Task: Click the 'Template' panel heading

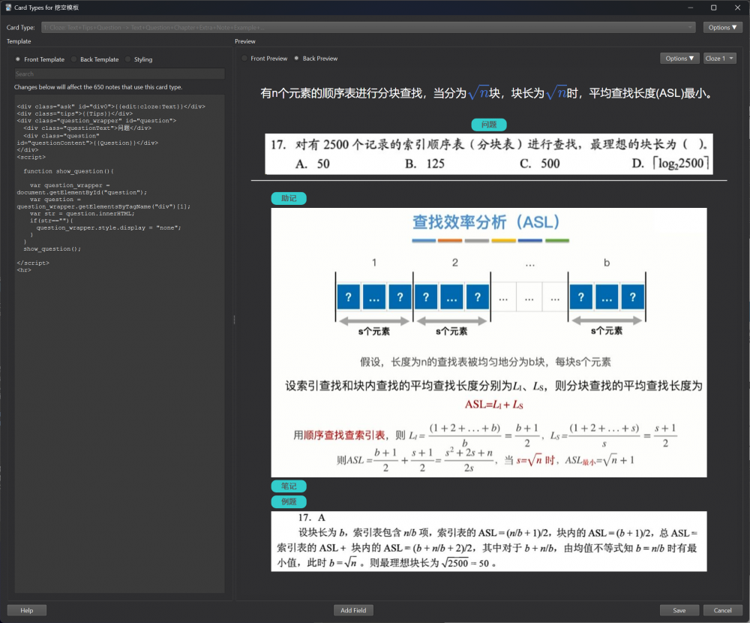Action: (x=19, y=42)
